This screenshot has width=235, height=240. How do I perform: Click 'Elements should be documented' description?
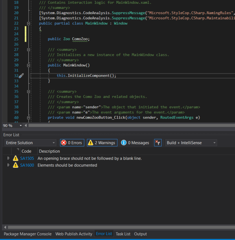pyautogui.click(x=67, y=165)
